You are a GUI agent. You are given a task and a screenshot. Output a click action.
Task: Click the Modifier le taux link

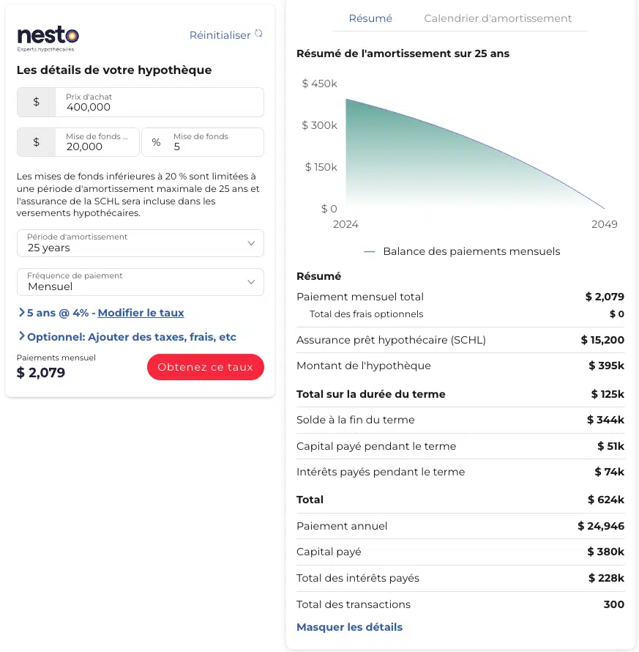141,313
